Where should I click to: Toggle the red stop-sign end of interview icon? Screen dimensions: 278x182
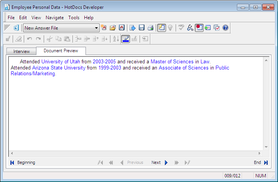(199, 28)
